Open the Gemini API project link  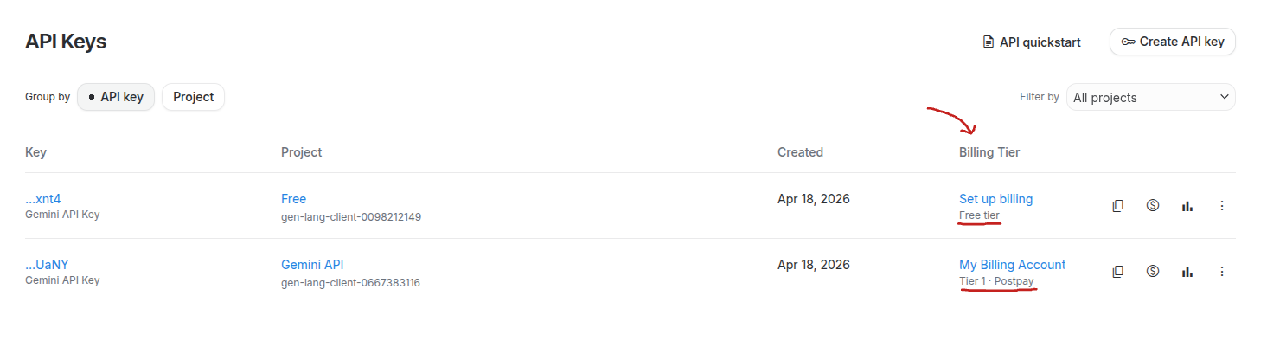point(312,265)
